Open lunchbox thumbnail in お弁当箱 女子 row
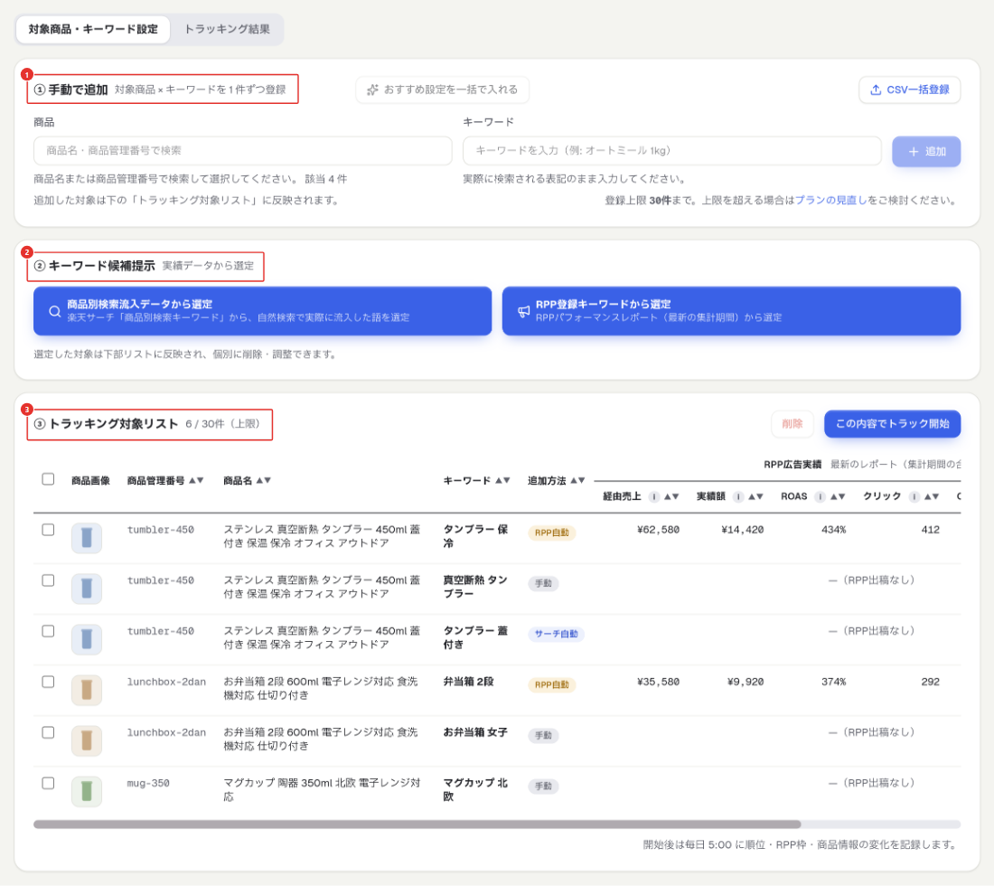Image resolution: width=994 pixels, height=886 pixels. (87, 740)
